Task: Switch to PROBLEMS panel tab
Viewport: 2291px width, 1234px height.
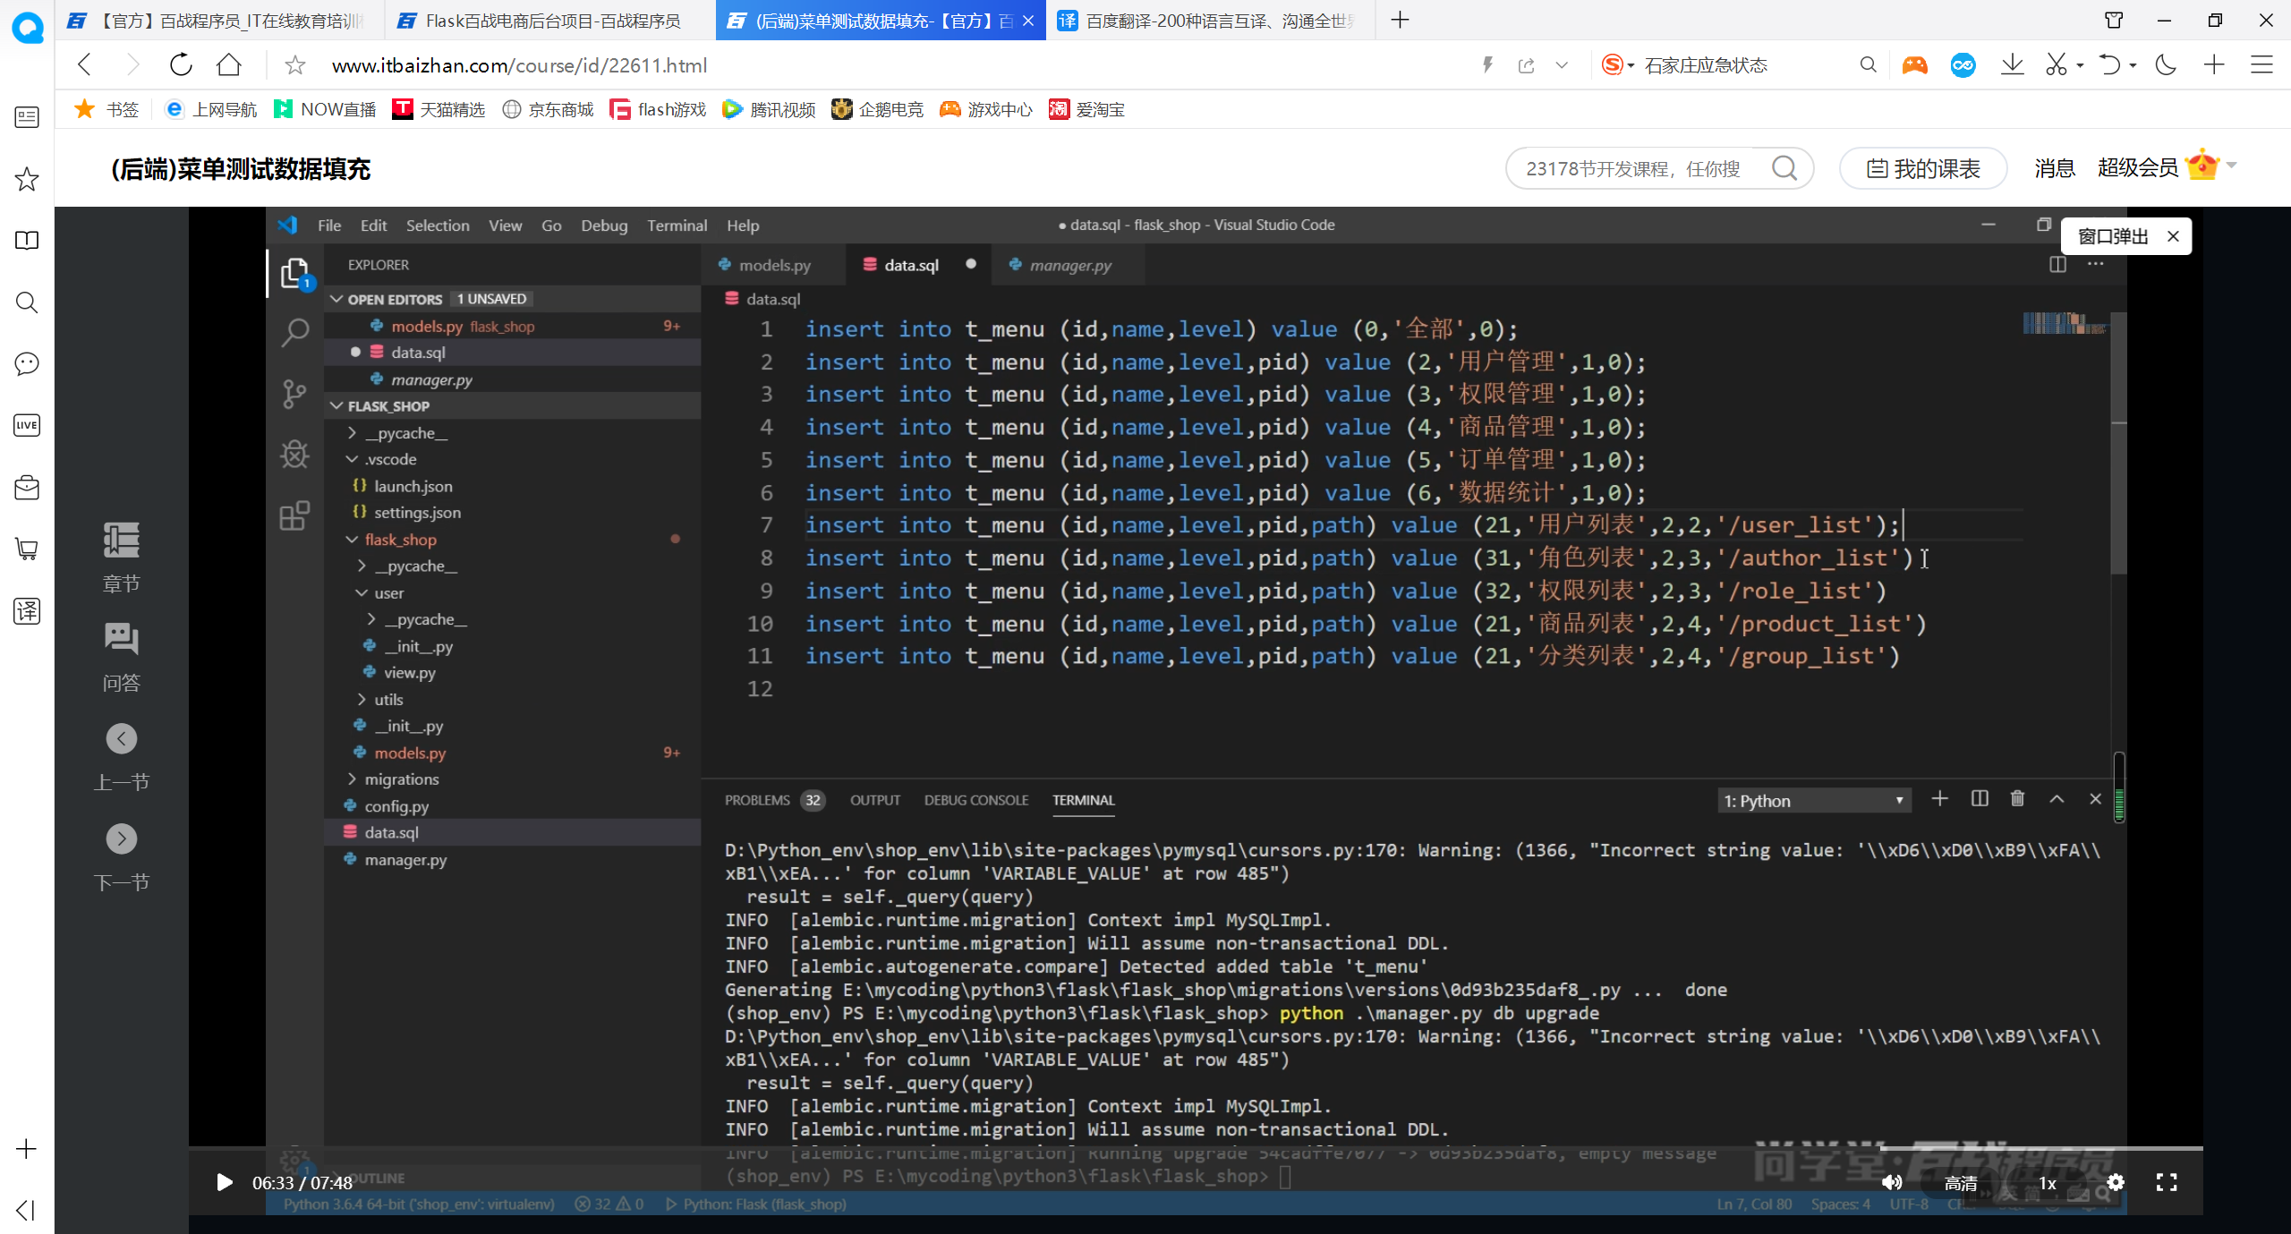Action: (x=757, y=800)
